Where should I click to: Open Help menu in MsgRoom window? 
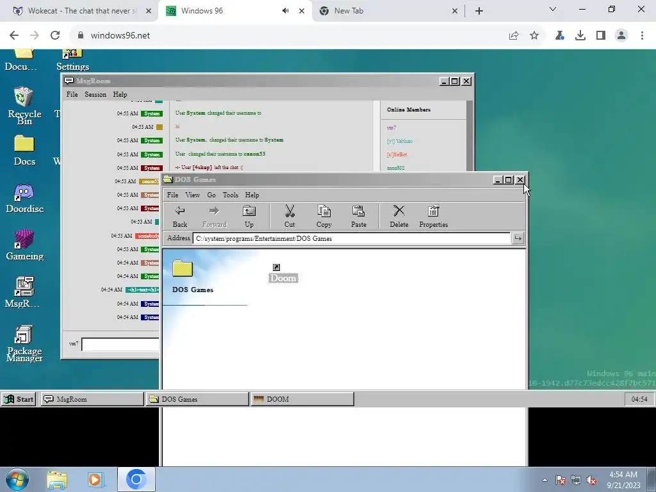click(120, 95)
